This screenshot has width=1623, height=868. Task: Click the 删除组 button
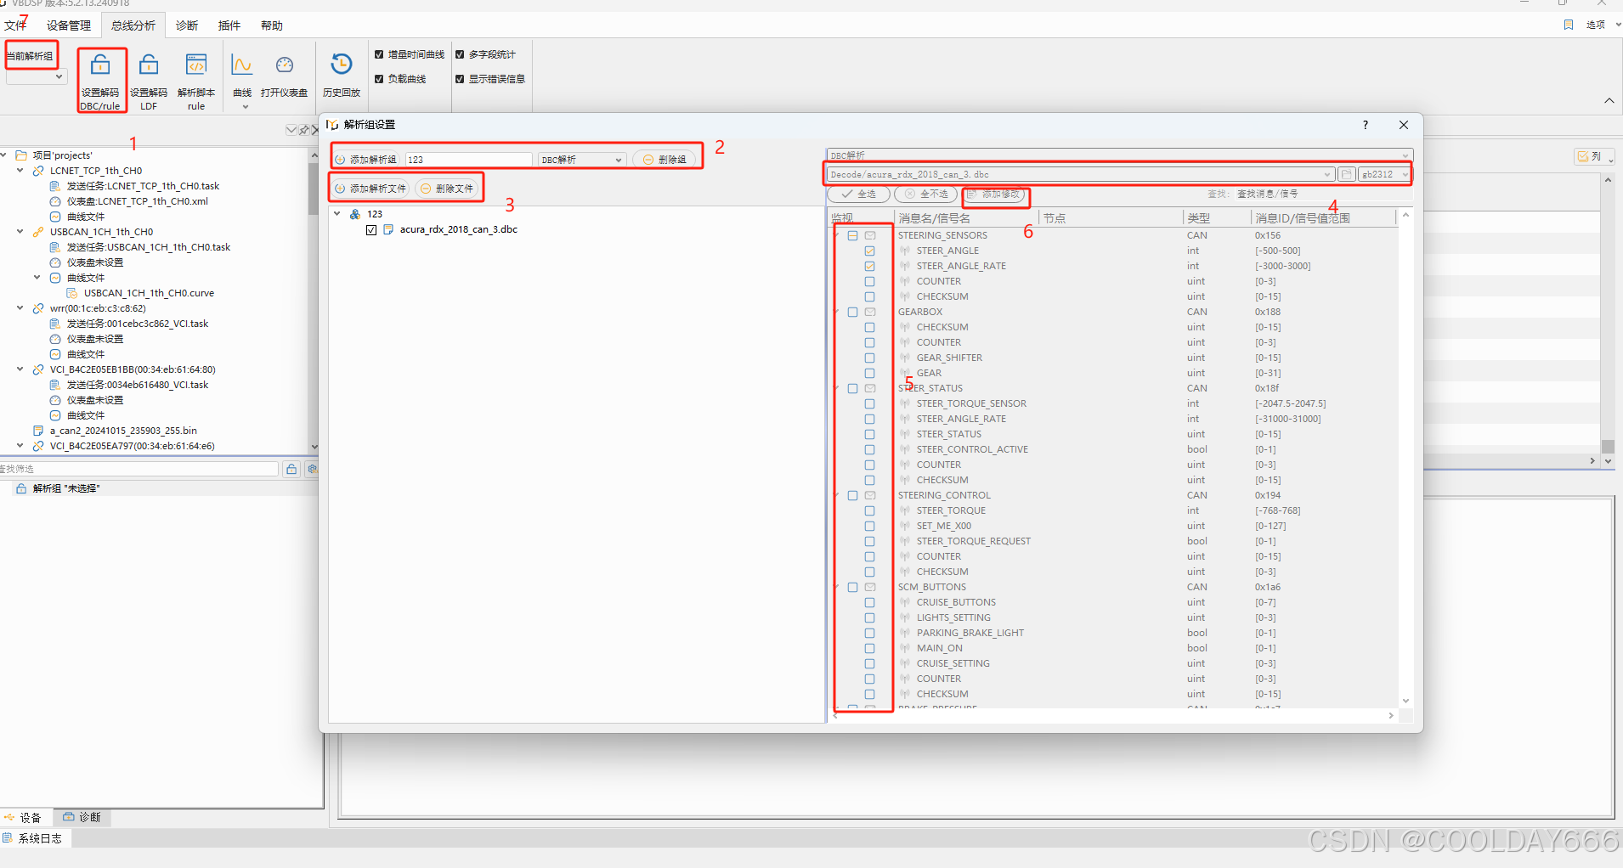[x=664, y=160]
